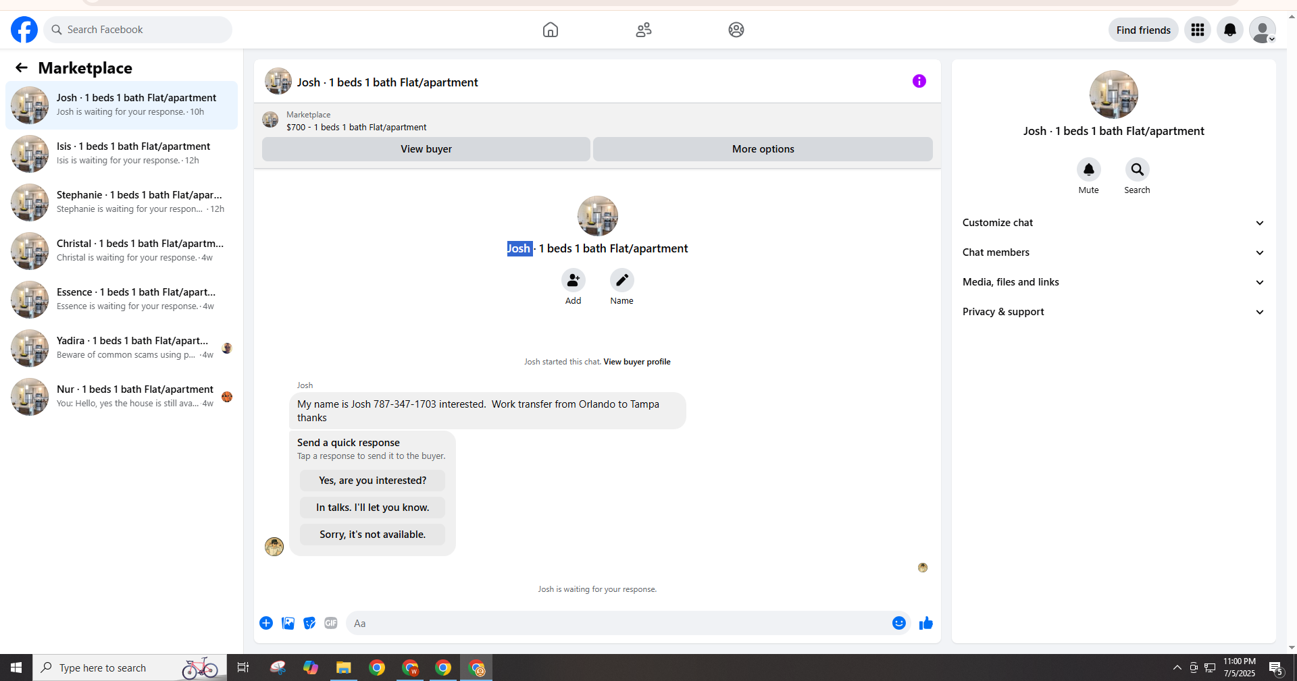Click listing thumbnail in right info panel
1297x681 pixels.
1114,94
